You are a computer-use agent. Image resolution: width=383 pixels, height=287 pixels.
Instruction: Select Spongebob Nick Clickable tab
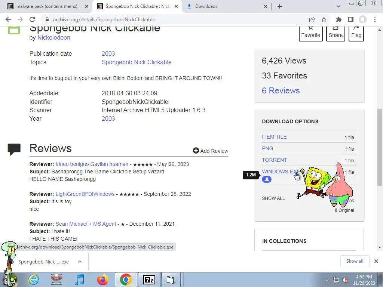(x=137, y=6)
